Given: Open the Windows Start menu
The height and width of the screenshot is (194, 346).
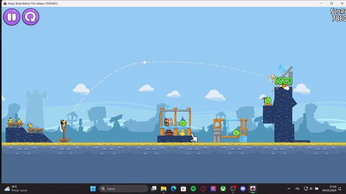Looking at the screenshot, I should [x=93, y=189].
